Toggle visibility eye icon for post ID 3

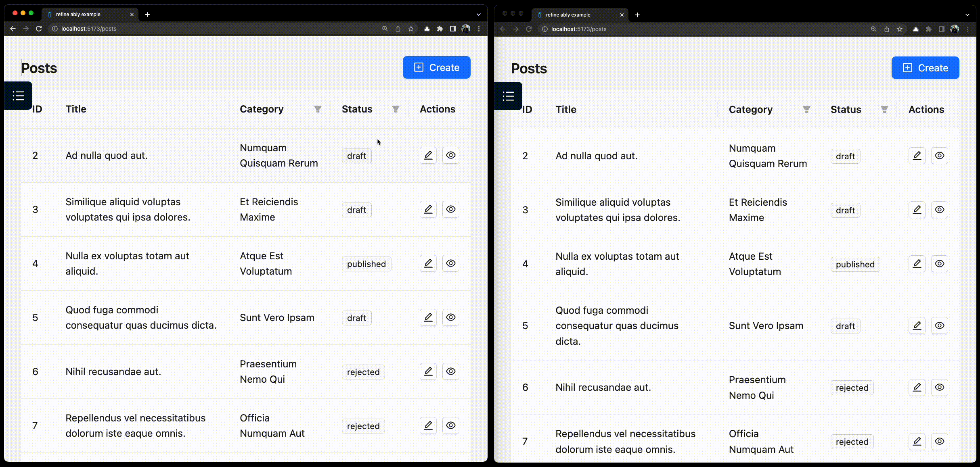pyautogui.click(x=450, y=209)
